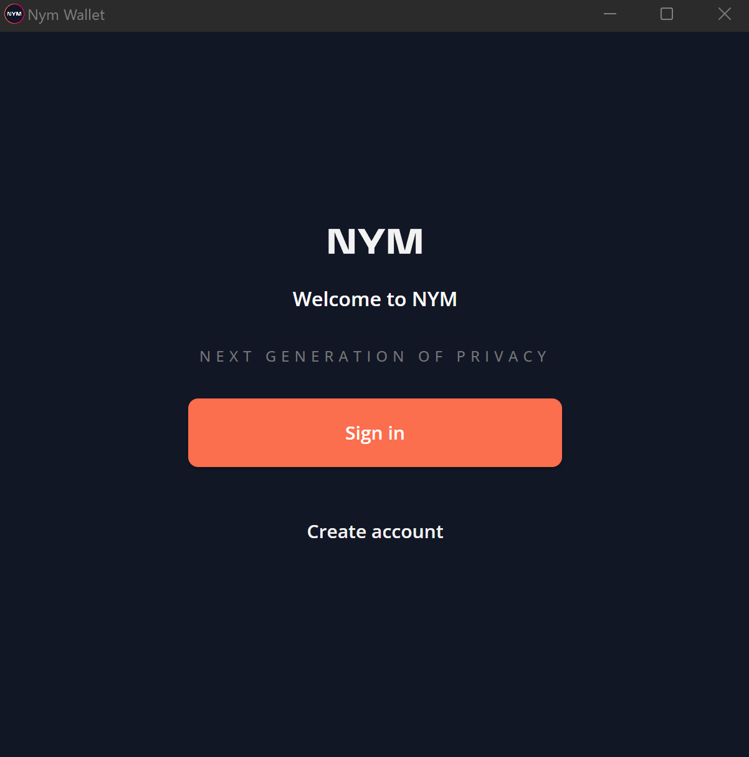Minimize the Nym Wallet window
Image resolution: width=749 pixels, height=757 pixels.
[x=610, y=14]
